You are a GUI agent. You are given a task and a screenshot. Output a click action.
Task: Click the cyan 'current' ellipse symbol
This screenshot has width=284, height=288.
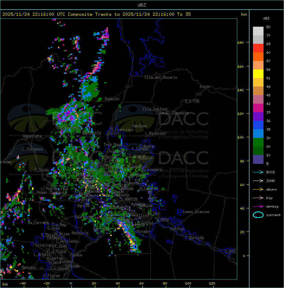pos(258,215)
